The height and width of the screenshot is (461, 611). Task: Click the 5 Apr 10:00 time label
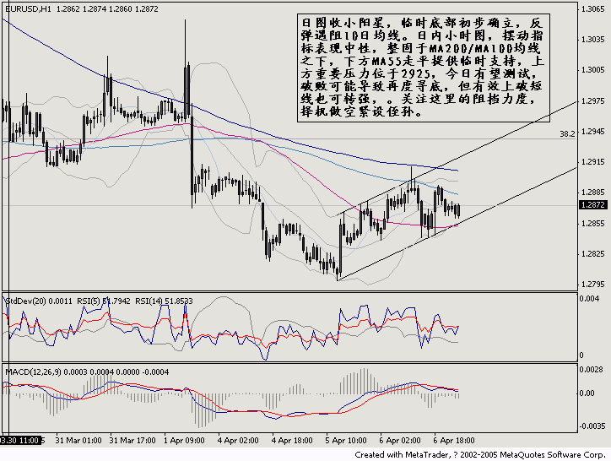(x=346, y=441)
